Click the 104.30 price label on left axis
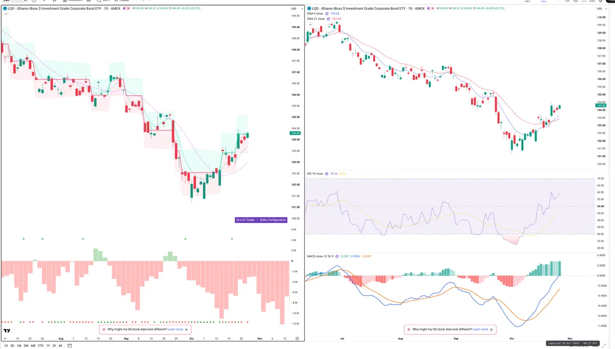The width and height of the screenshot is (615, 349). [295, 133]
